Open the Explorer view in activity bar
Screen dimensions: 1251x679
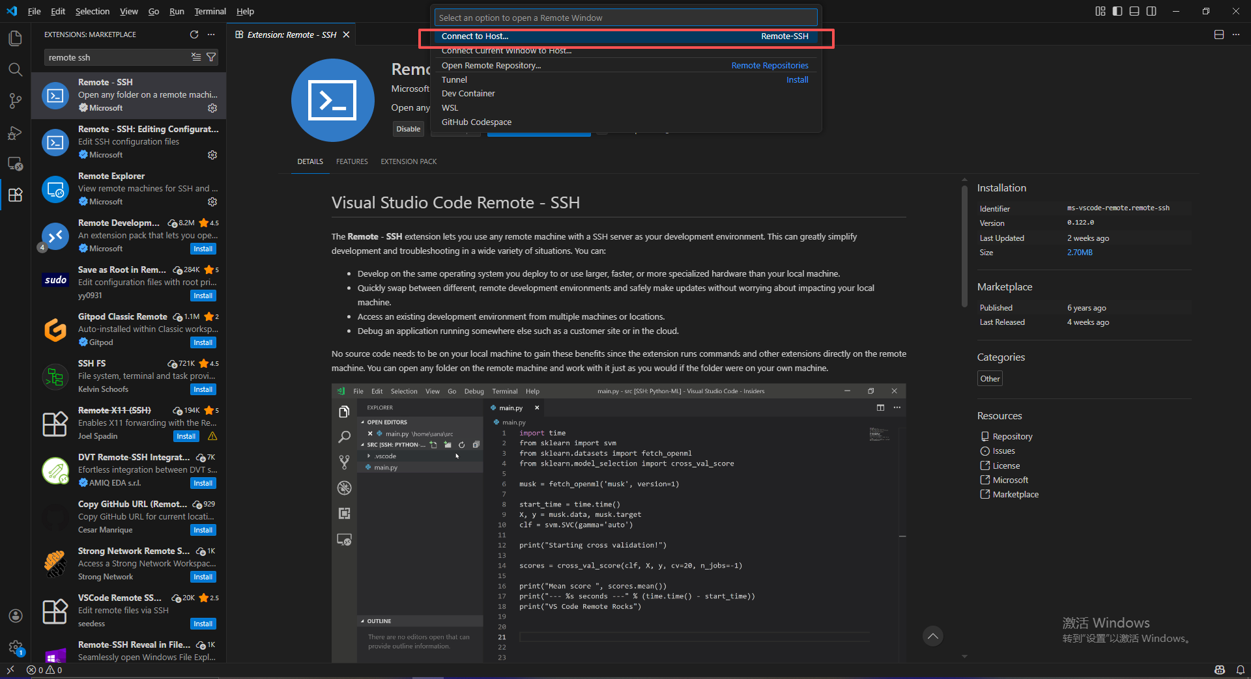(x=15, y=38)
